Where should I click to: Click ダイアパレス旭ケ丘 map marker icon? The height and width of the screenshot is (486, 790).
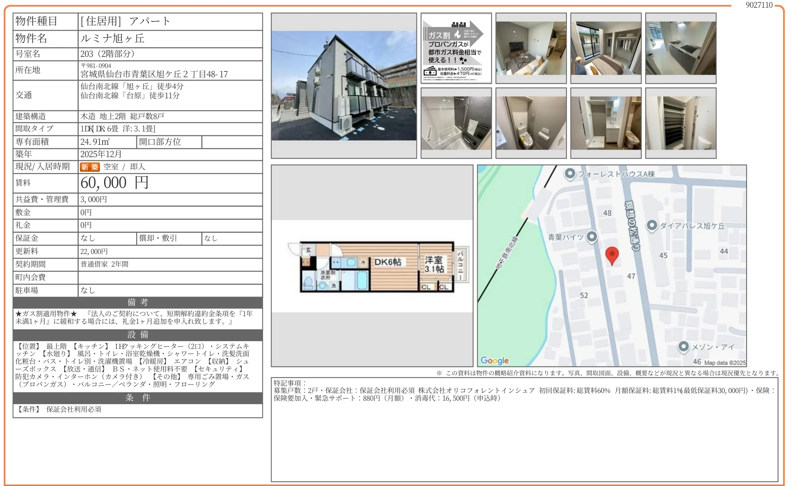[x=652, y=226]
